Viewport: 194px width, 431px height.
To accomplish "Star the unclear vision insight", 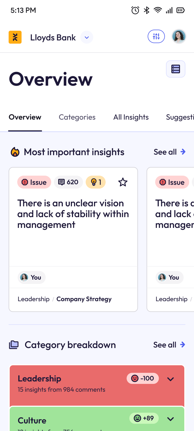I will click(123, 182).
